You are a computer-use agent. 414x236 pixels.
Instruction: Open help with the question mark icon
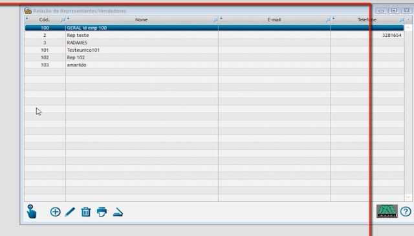(x=406, y=211)
